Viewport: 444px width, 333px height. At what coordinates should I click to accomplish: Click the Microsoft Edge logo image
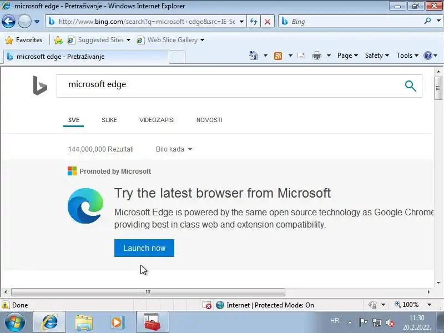[x=85, y=206]
